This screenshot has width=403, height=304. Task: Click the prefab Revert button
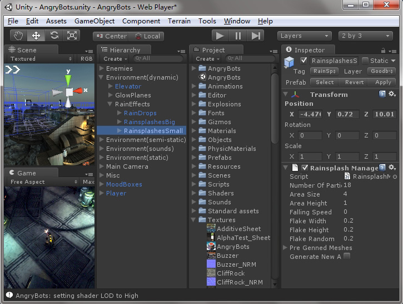pyautogui.click(x=354, y=82)
